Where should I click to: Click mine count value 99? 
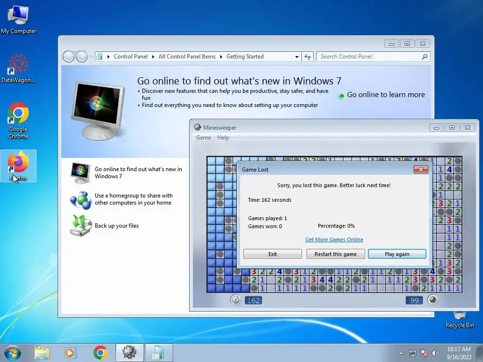414,300
